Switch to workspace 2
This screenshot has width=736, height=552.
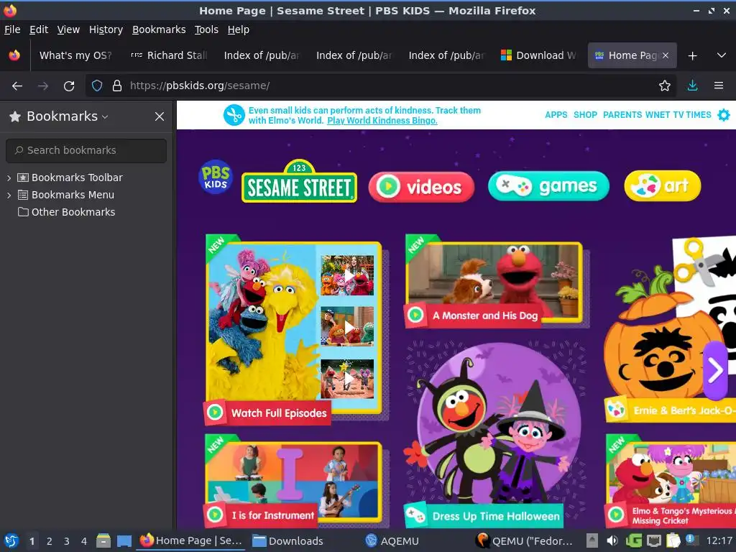[x=50, y=541]
